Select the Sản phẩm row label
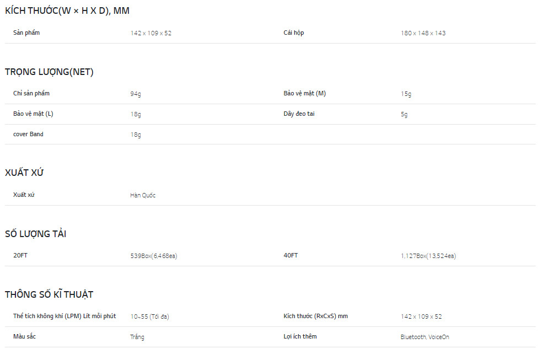The image size is (538, 349). pyautogui.click(x=26, y=33)
